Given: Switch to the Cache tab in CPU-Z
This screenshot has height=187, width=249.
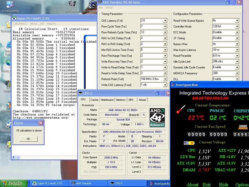Looking at the screenshot, I should click(x=94, y=100).
